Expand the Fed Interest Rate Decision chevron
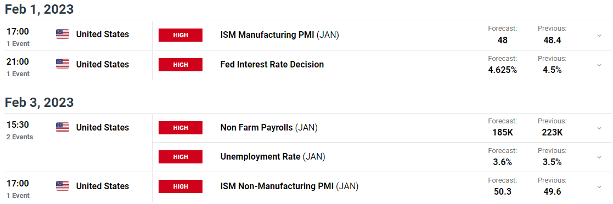613x204 pixels. pos(599,65)
